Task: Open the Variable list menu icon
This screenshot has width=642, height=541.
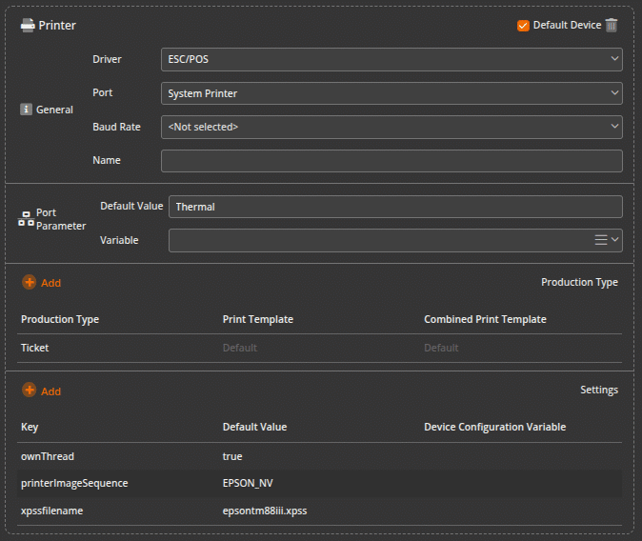Action: click(601, 240)
